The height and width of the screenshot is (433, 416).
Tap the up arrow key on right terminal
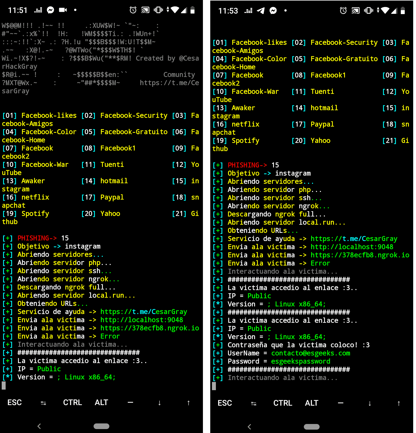click(x=399, y=403)
